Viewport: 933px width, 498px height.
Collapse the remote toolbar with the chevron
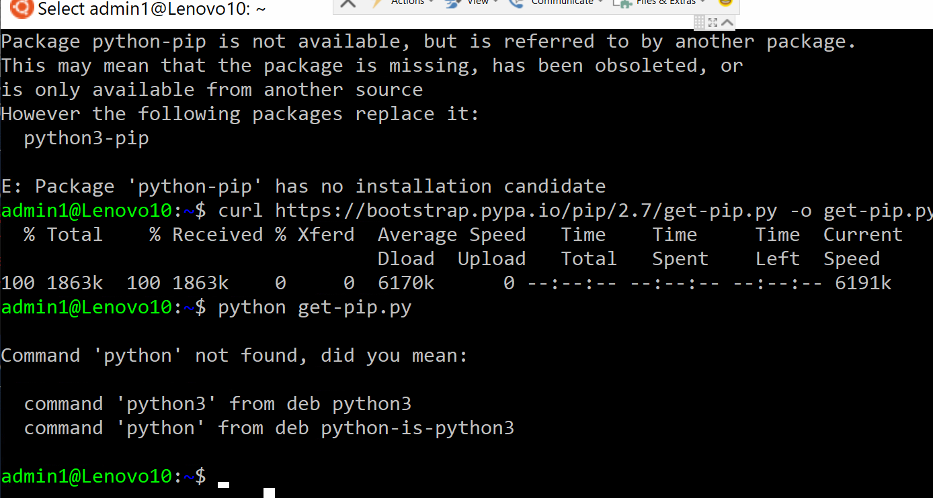pyautogui.click(x=727, y=22)
